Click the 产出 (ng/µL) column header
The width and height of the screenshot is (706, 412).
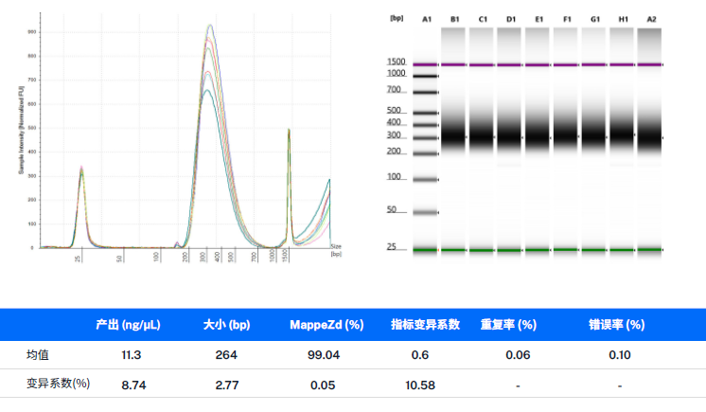coord(128,324)
